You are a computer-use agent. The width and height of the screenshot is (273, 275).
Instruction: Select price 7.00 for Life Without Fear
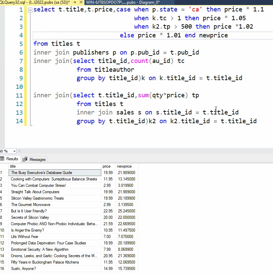[108, 237]
